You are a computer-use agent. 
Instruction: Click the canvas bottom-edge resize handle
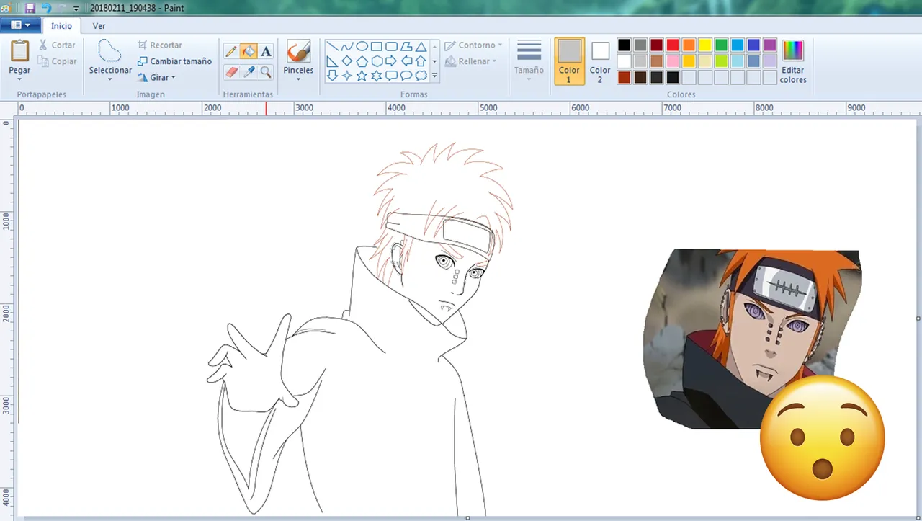click(467, 517)
